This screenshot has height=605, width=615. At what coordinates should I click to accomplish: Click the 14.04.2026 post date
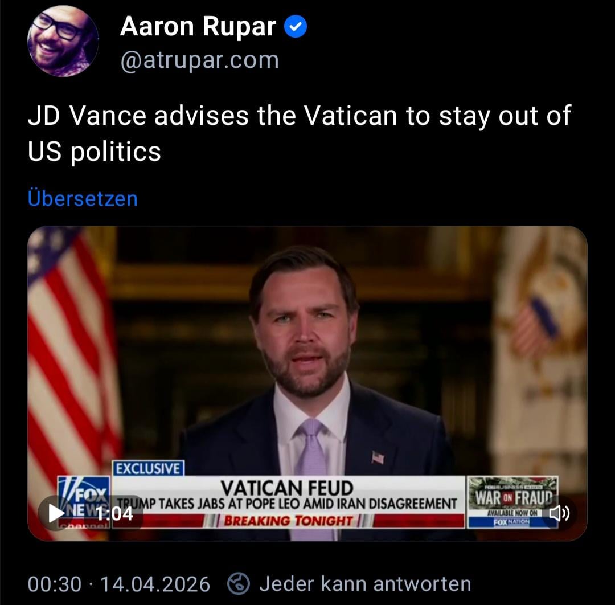[155, 584]
